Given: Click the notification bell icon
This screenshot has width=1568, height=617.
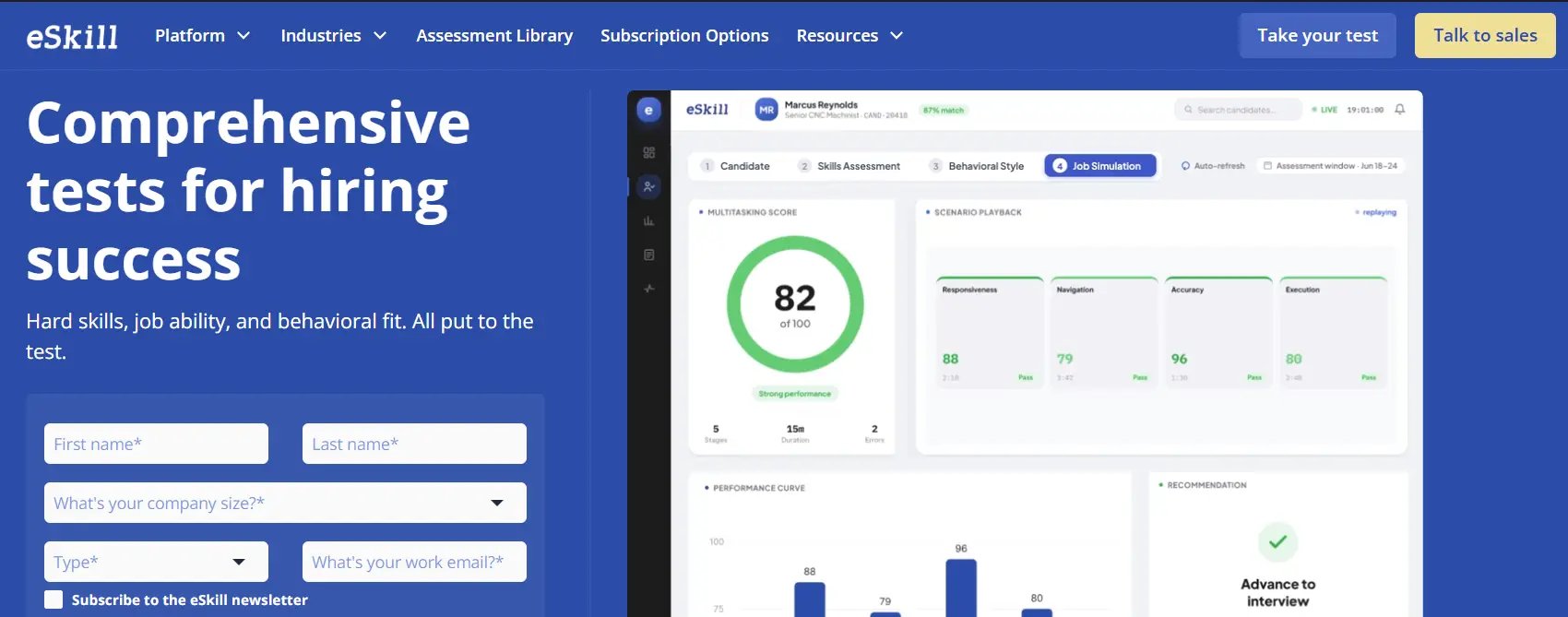Looking at the screenshot, I should (x=1399, y=110).
